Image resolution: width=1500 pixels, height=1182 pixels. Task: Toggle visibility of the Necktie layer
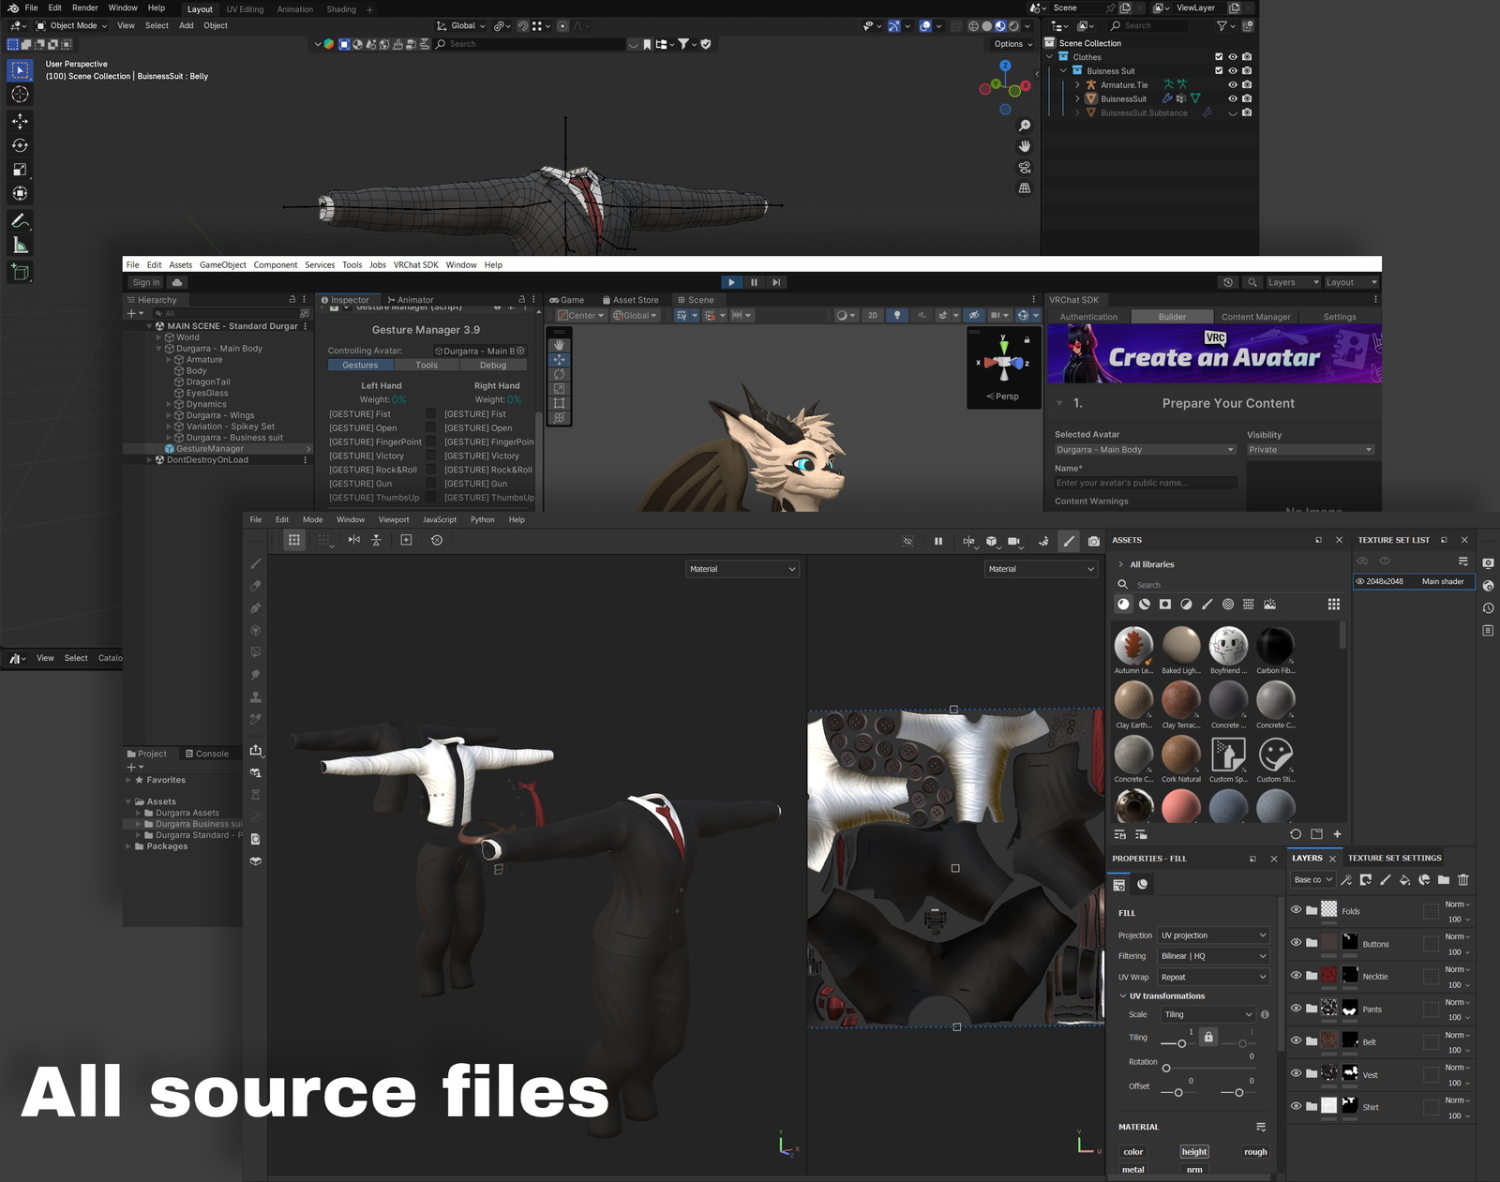pyautogui.click(x=1297, y=976)
